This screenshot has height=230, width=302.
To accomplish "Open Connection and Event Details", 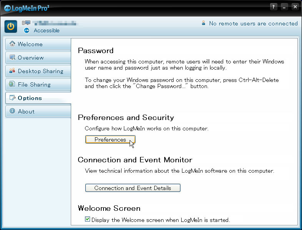I will [x=133, y=188].
